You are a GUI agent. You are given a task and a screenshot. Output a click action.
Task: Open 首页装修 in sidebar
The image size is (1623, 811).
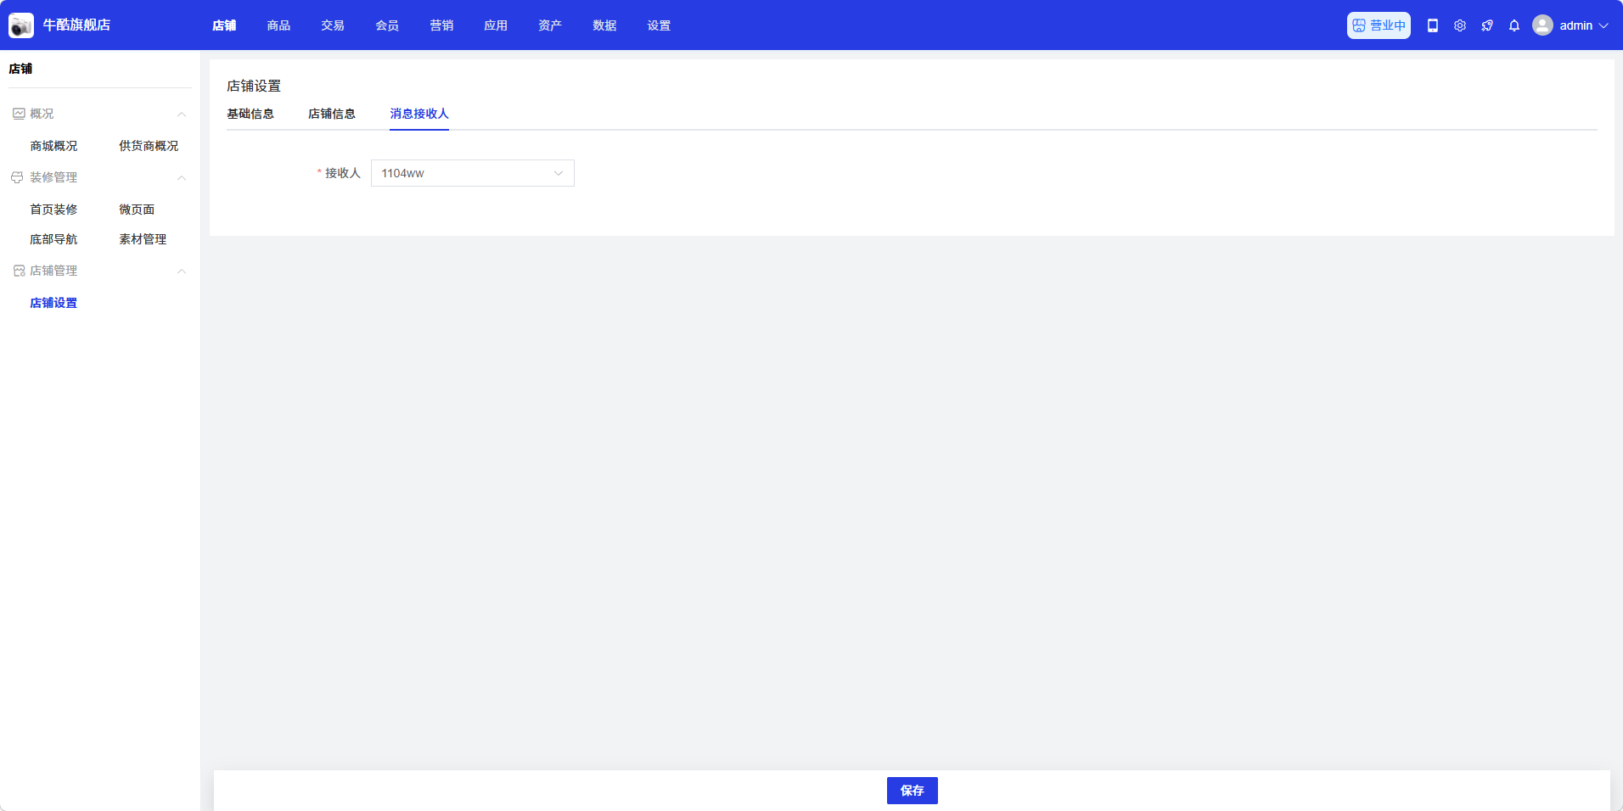click(53, 210)
